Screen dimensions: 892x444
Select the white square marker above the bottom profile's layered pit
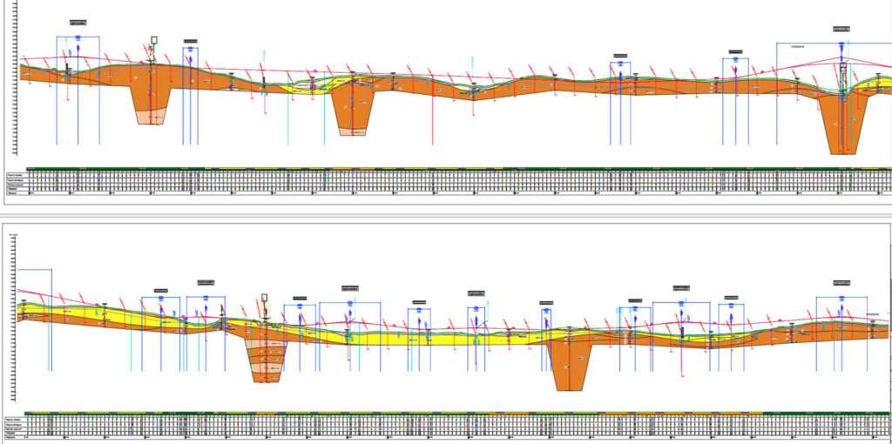pos(264,297)
